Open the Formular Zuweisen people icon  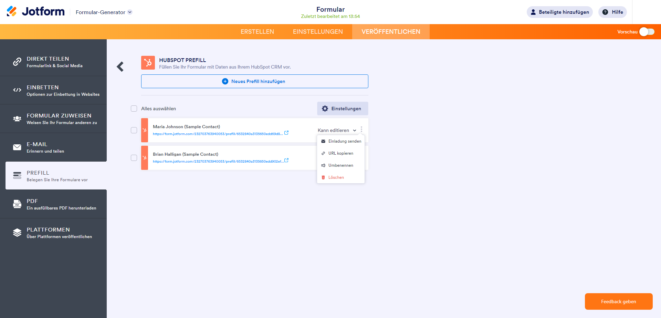(17, 119)
